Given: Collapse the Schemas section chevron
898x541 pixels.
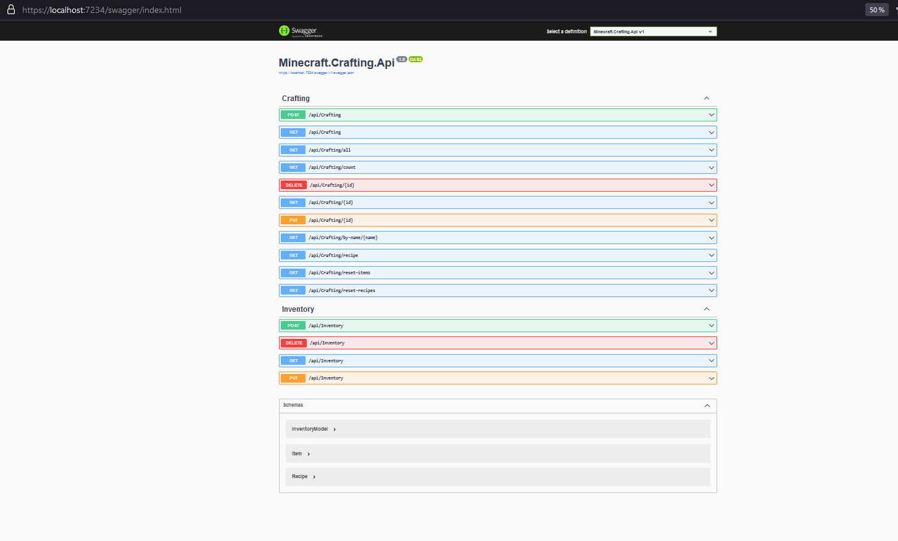Looking at the screenshot, I should point(707,405).
